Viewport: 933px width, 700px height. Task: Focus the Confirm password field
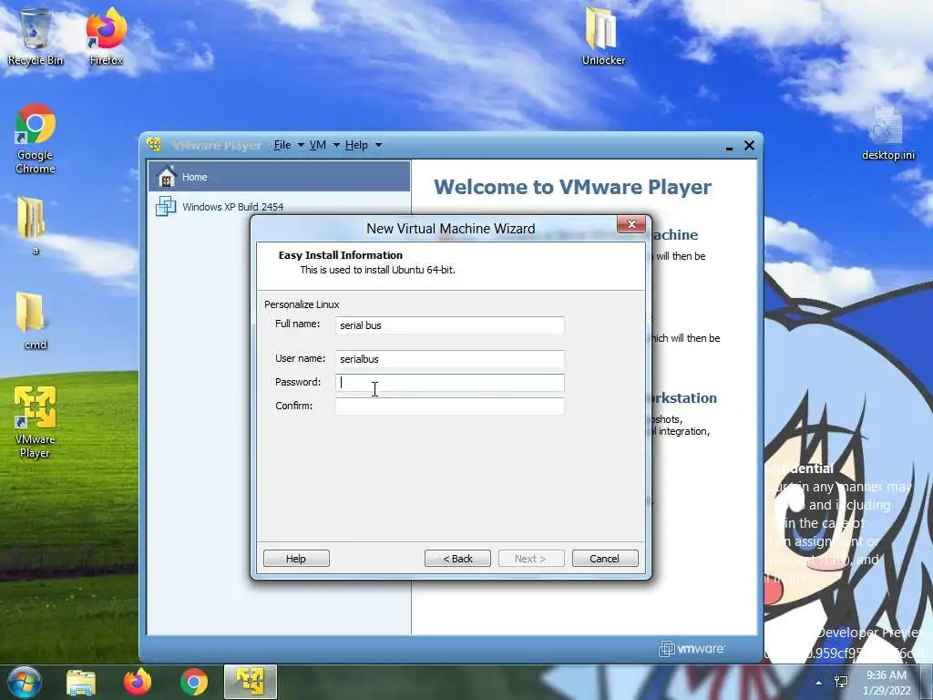(x=450, y=407)
